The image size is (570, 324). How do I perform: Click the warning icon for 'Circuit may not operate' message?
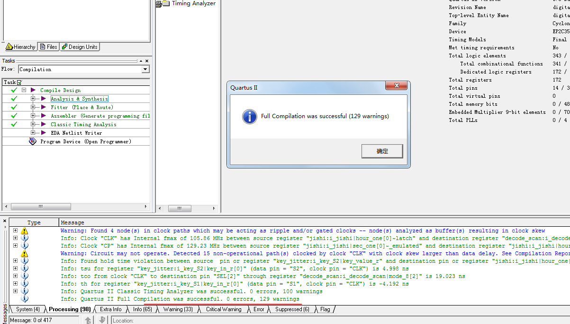[x=25, y=254]
